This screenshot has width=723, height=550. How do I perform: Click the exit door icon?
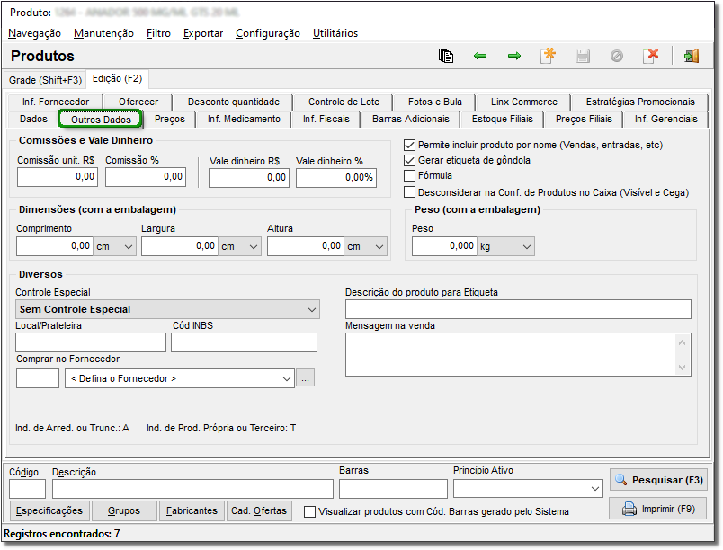pyautogui.click(x=691, y=56)
